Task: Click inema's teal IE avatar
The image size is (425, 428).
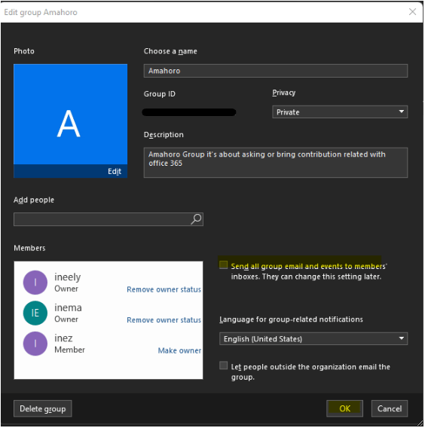Action: click(x=35, y=313)
